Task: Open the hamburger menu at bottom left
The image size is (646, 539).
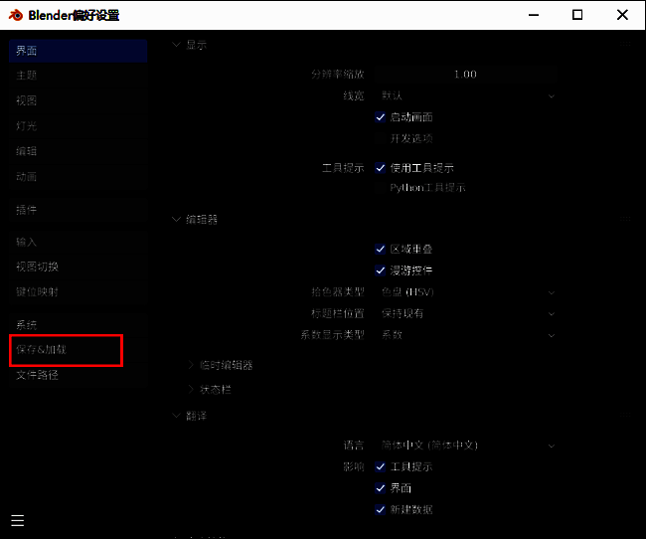Action: [x=17, y=520]
